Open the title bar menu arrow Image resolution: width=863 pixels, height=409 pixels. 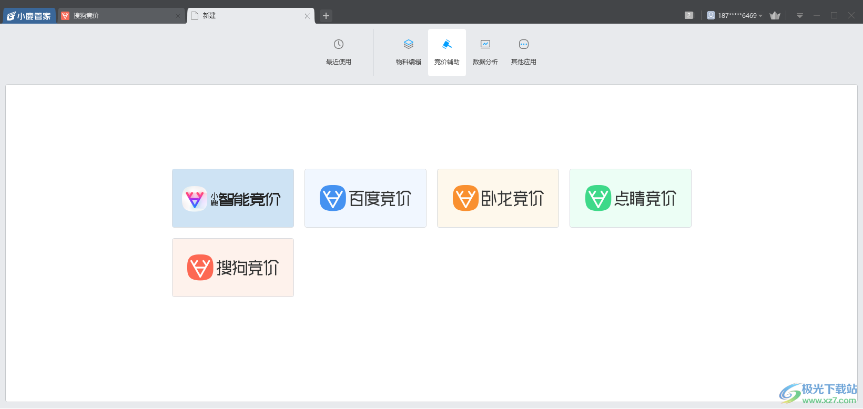[x=799, y=16]
